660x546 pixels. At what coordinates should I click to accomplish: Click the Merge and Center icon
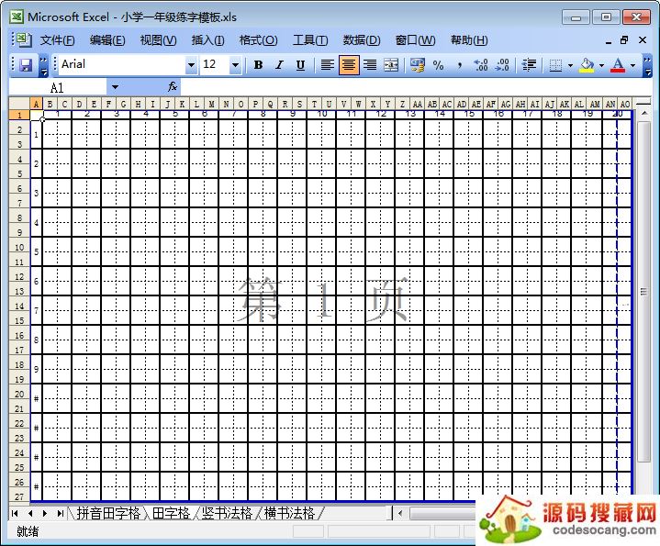[x=391, y=65]
